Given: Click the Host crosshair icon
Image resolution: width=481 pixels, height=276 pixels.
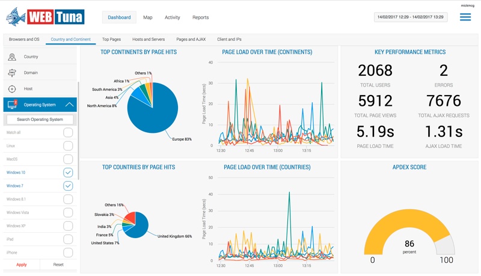Looking at the screenshot, I should click(12, 89).
